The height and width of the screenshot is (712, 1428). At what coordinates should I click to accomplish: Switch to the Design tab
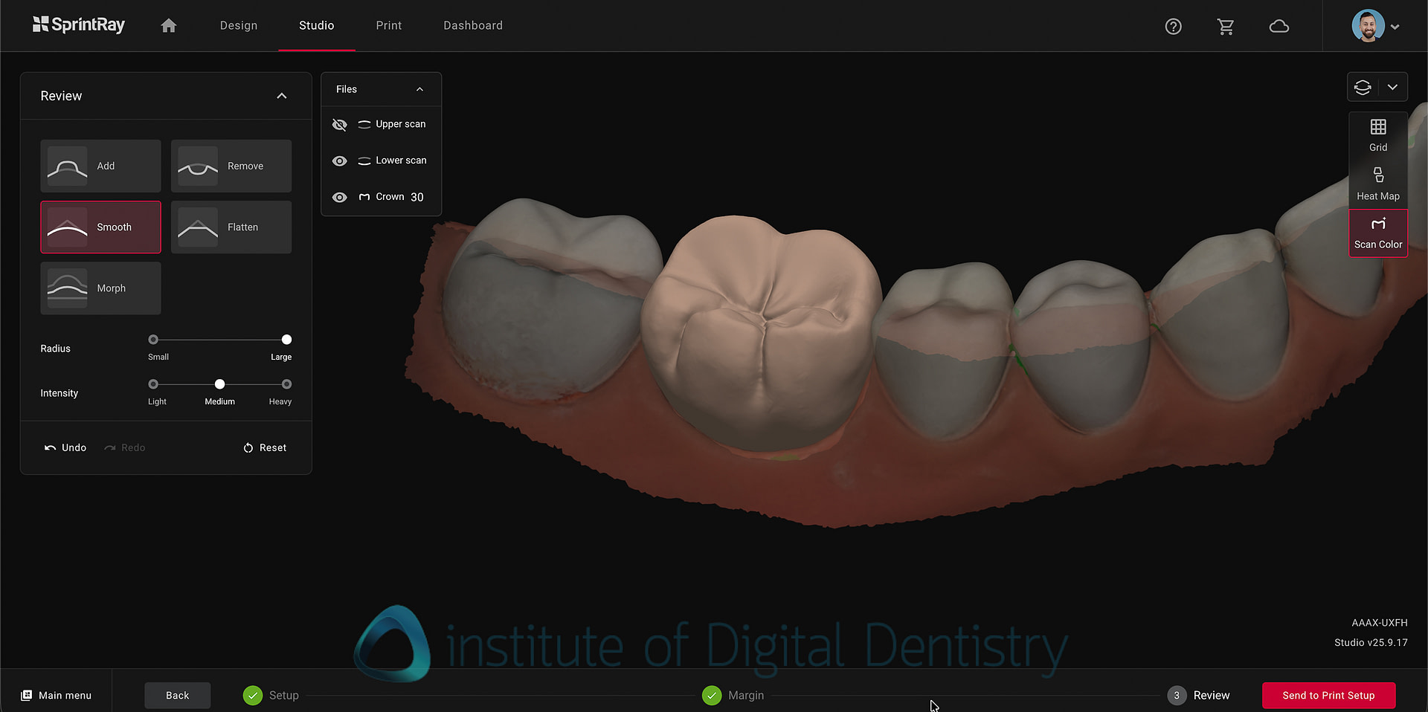coord(239,26)
